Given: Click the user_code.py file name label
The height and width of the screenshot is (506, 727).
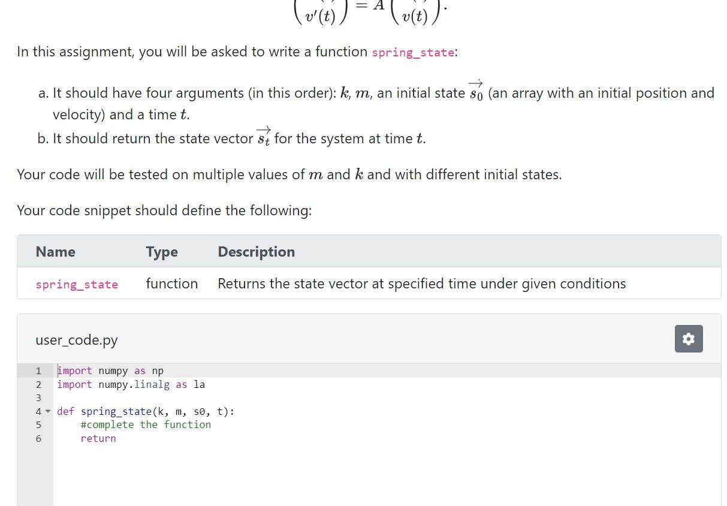Looking at the screenshot, I should pyautogui.click(x=76, y=340).
